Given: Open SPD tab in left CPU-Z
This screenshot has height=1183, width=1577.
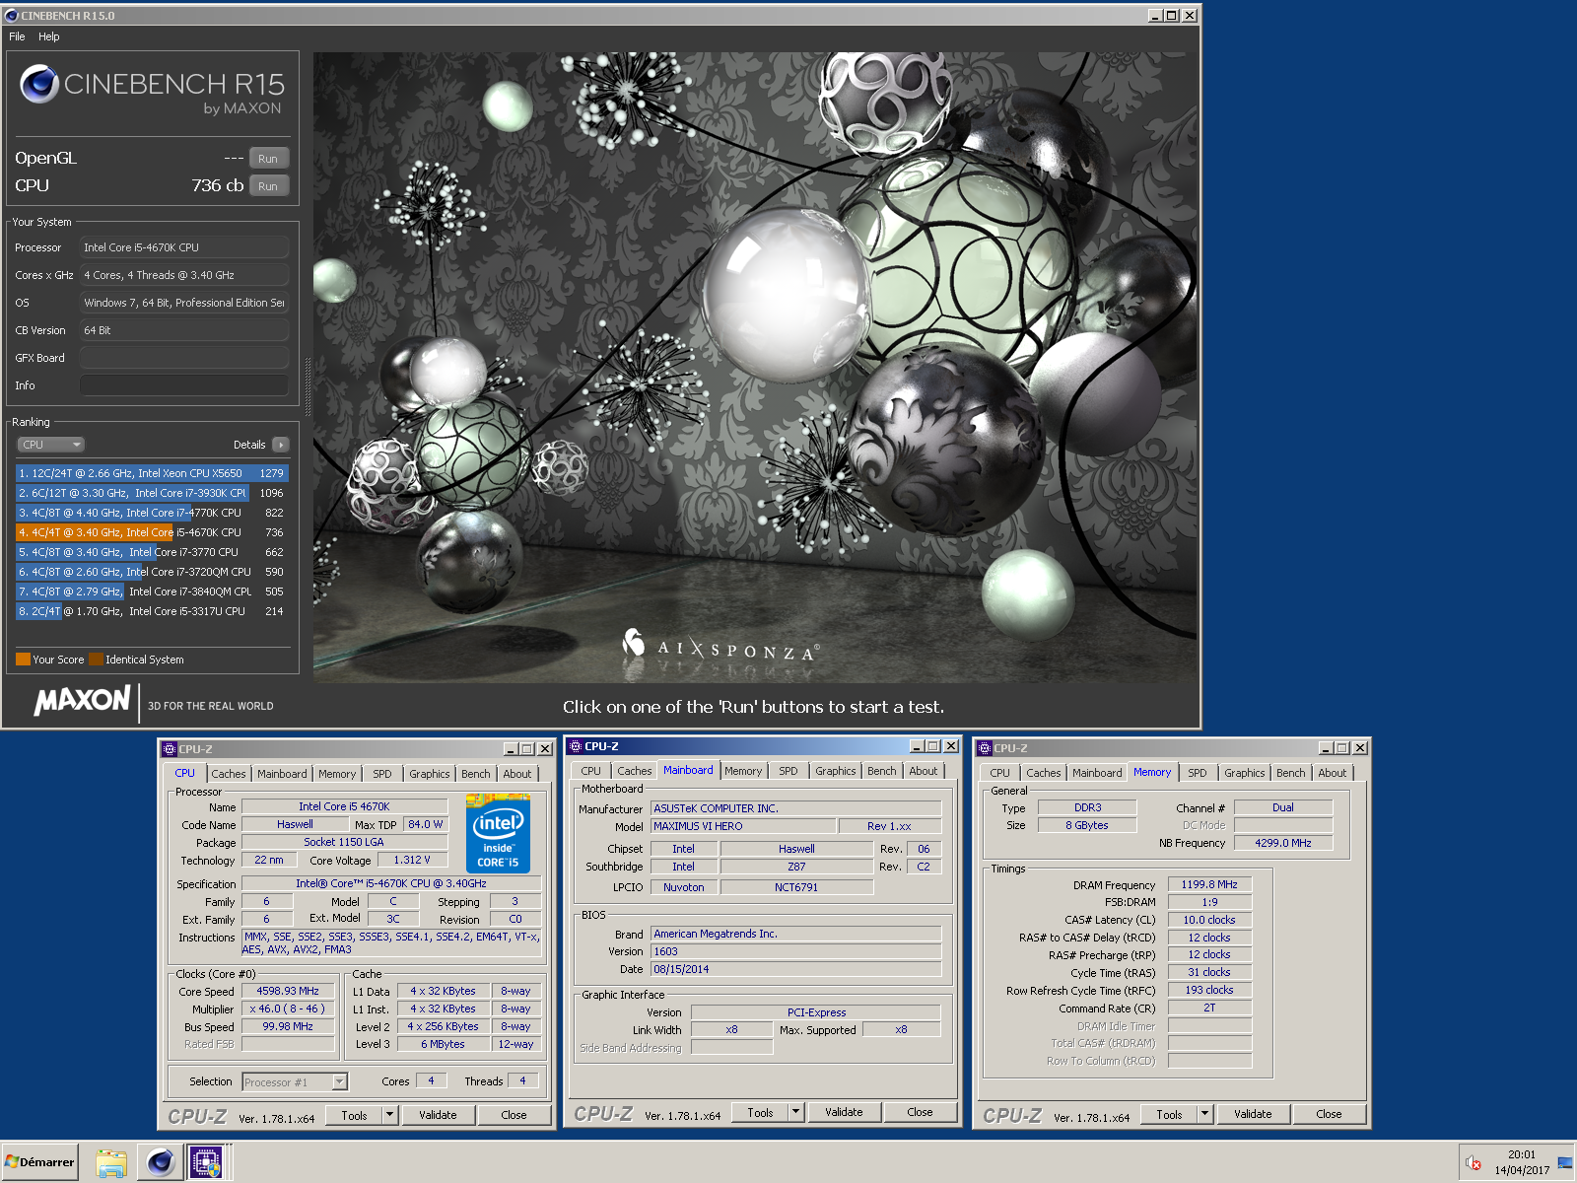Looking at the screenshot, I should (382, 774).
